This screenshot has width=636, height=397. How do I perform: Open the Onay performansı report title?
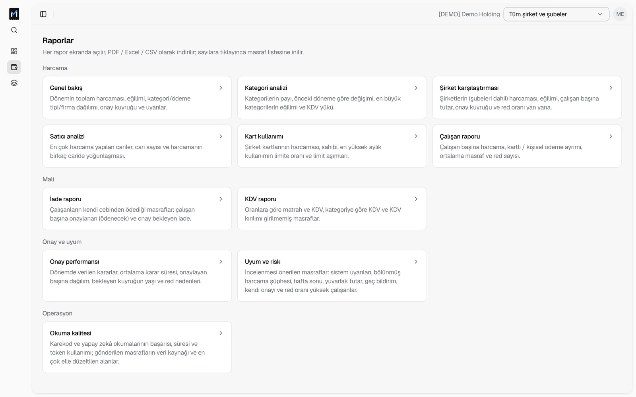click(74, 262)
